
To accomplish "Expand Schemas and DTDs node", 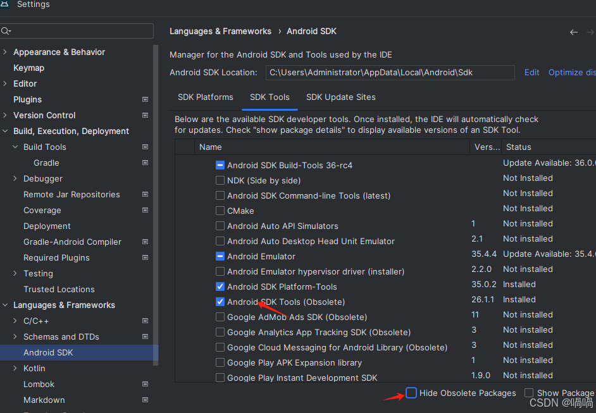I will point(15,336).
